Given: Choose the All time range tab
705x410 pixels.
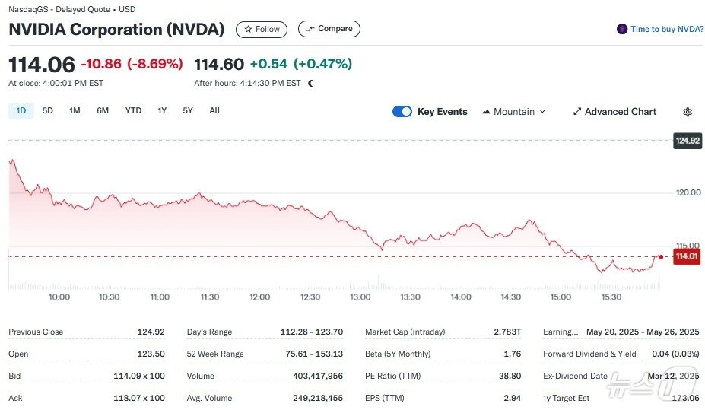Looking at the screenshot, I should tap(214, 111).
